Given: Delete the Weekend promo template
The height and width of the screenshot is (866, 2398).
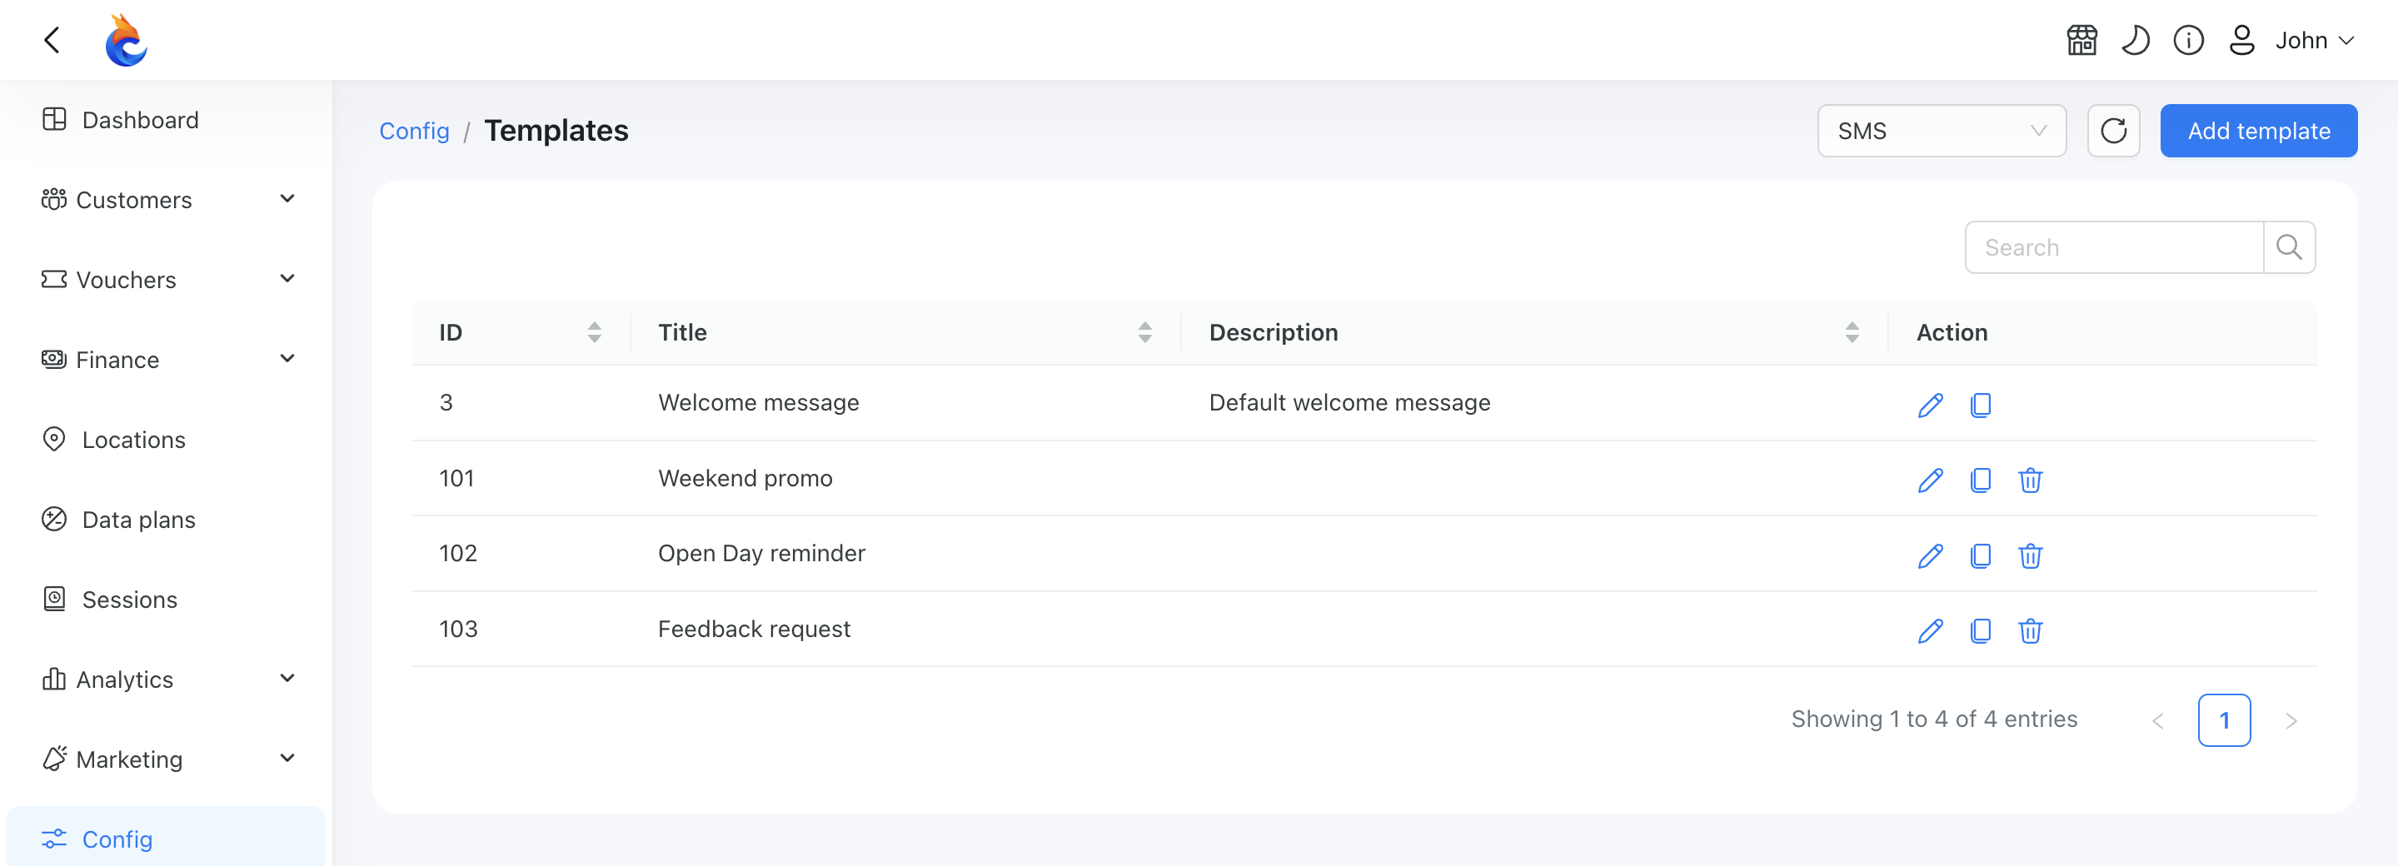Looking at the screenshot, I should point(2031,480).
